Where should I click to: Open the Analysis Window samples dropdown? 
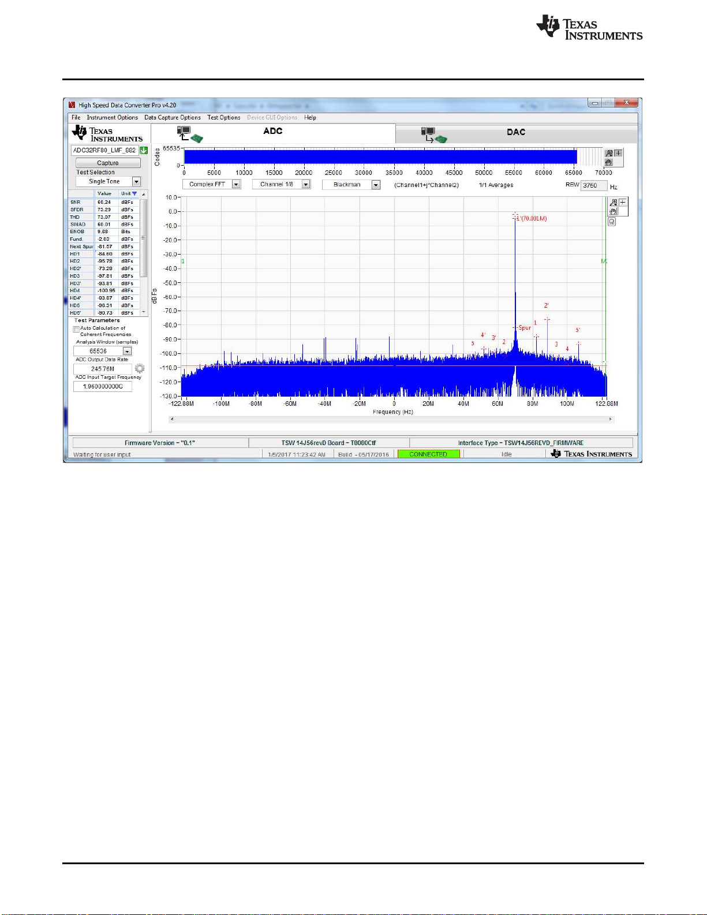[127, 351]
